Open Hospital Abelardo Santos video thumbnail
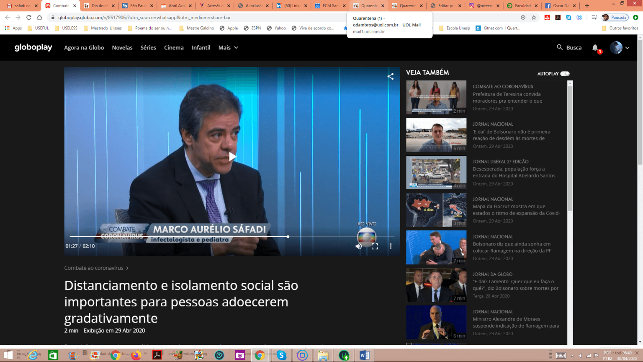Viewport: 643px width, 362px height. (436, 172)
